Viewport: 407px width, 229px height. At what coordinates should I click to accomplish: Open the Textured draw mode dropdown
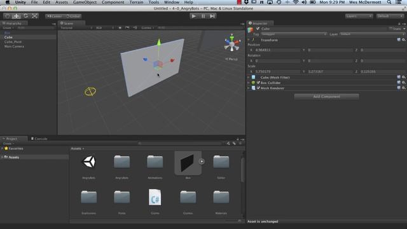point(76,28)
